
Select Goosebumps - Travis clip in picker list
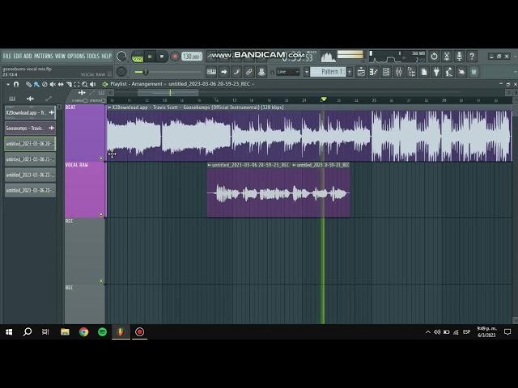pyautogui.click(x=30, y=128)
